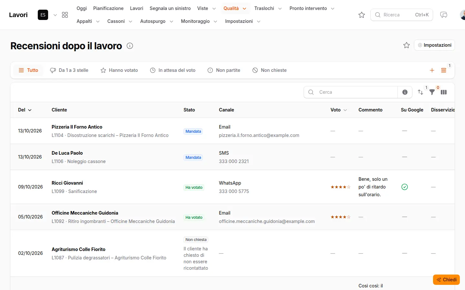Image resolution: width=465 pixels, height=290 pixels.
Task: Open Pianificazione in the navigation
Action: click(x=108, y=8)
